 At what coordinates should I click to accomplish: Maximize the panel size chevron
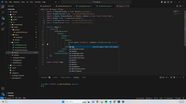tap(180, 77)
